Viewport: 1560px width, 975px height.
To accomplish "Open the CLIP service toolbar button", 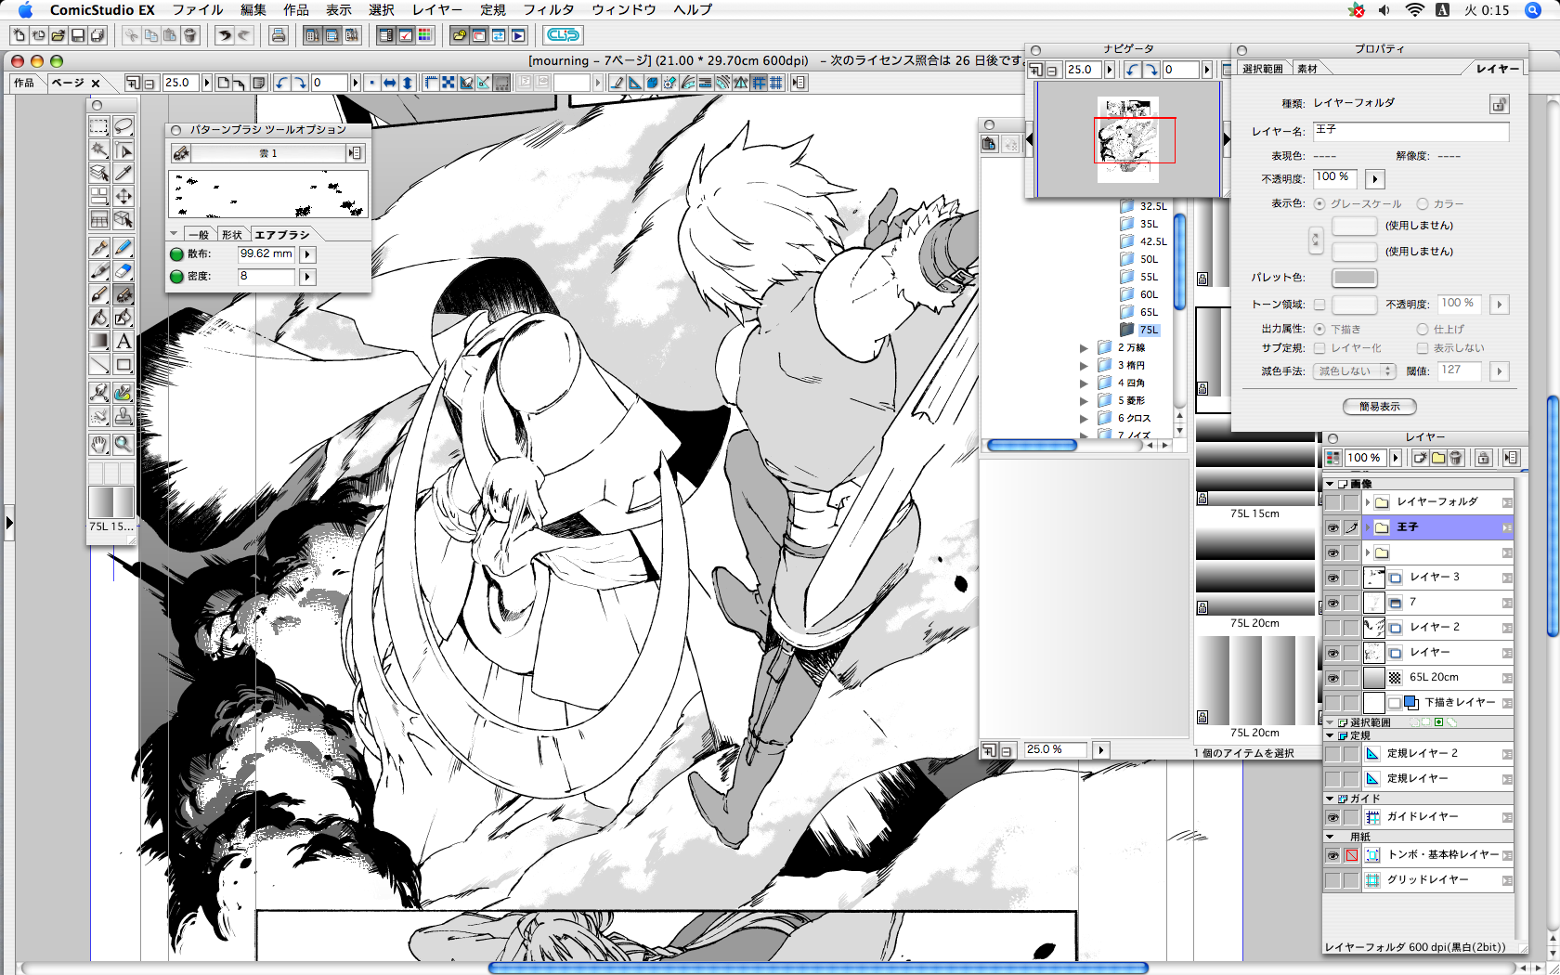I will pyautogui.click(x=563, y=35).
